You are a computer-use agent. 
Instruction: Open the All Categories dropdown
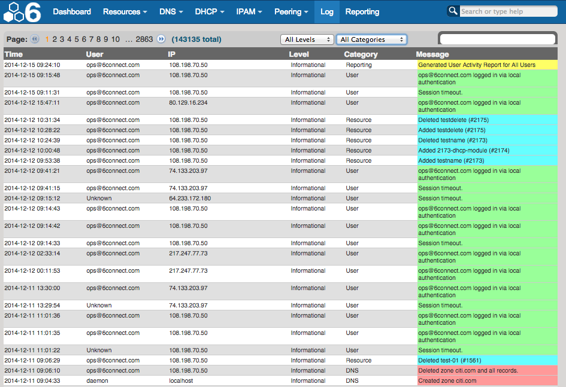(371, 39)
